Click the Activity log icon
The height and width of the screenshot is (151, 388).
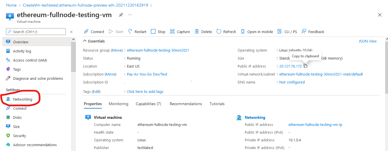[x=8, y=51]
